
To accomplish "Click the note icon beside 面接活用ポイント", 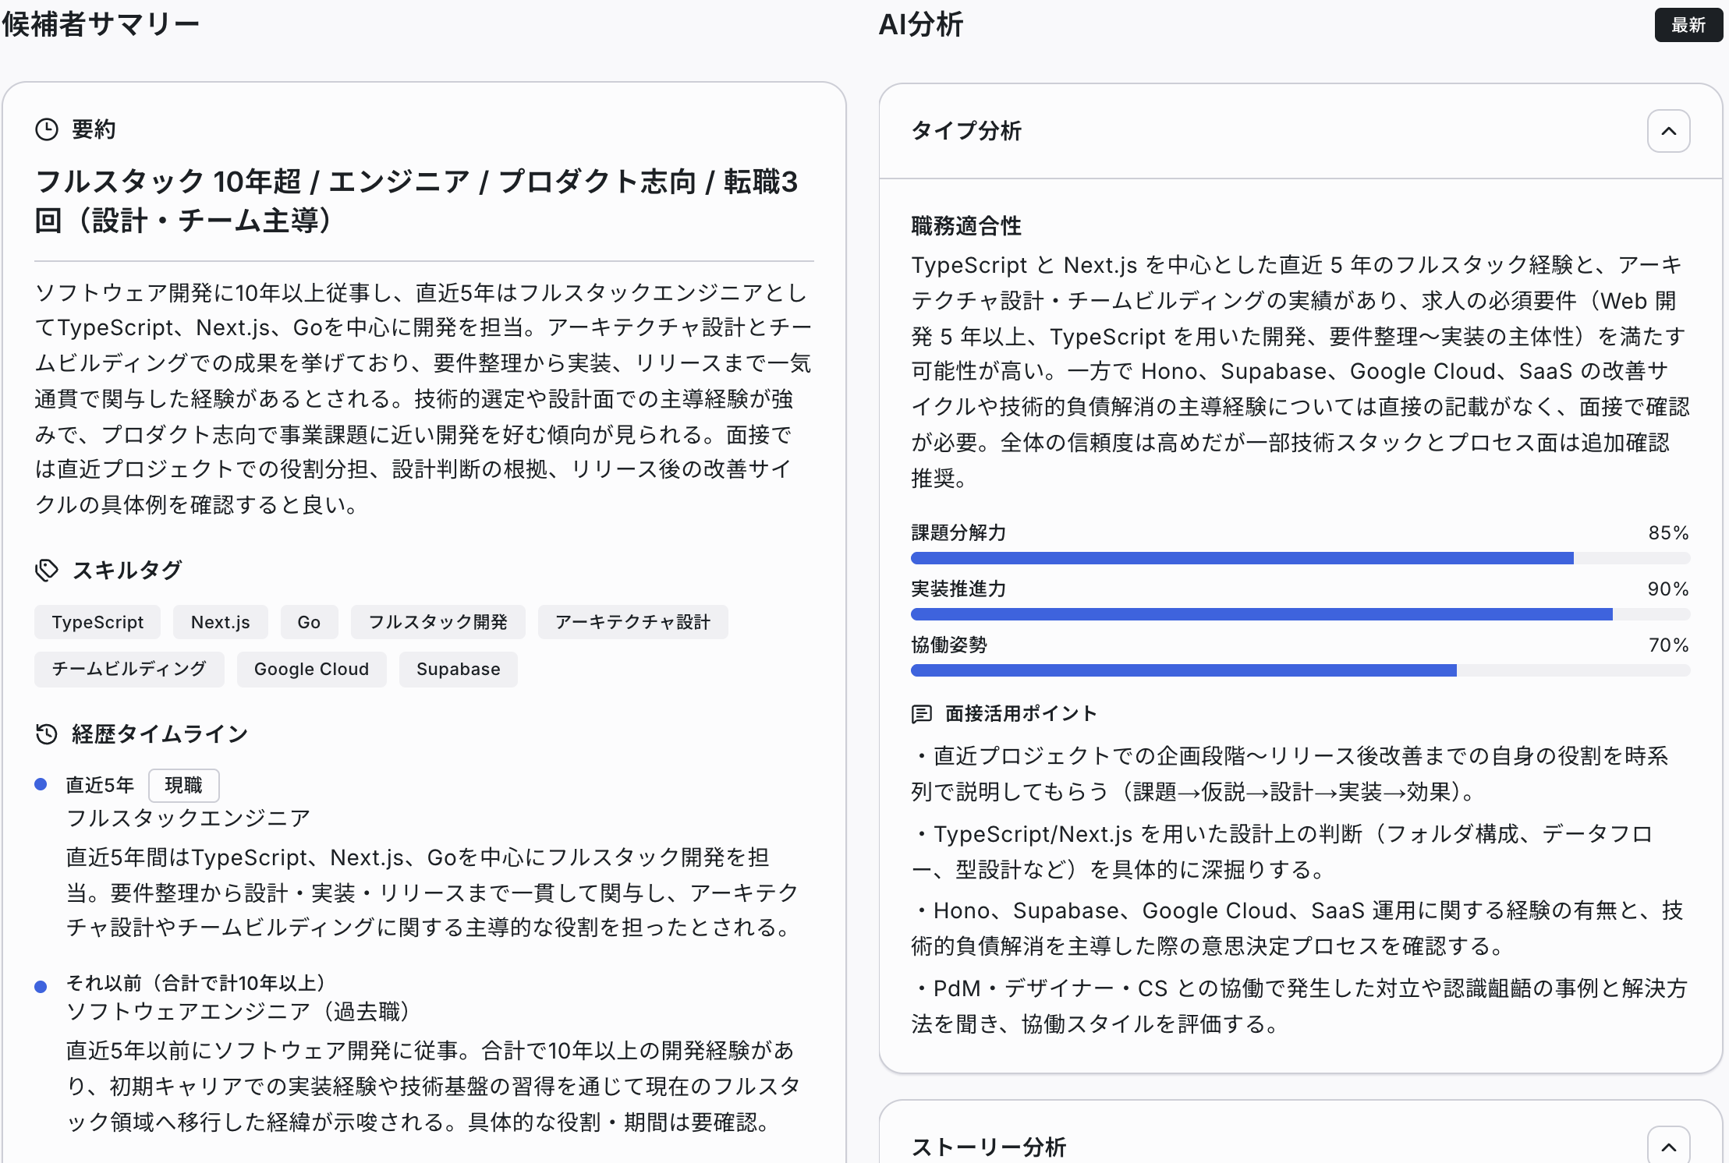I will coord(922,713).
